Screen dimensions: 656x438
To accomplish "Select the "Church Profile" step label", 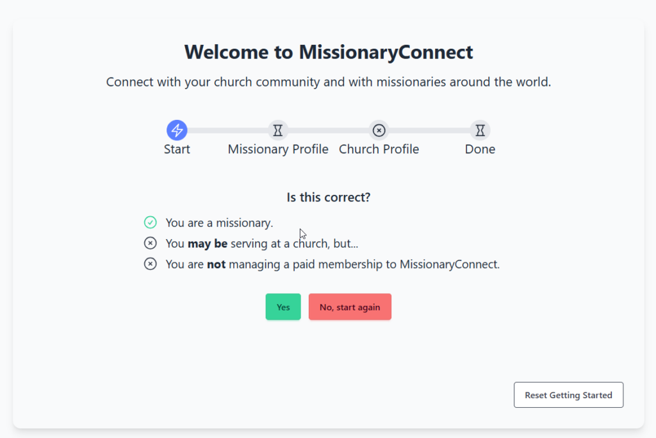I will 379,149.
